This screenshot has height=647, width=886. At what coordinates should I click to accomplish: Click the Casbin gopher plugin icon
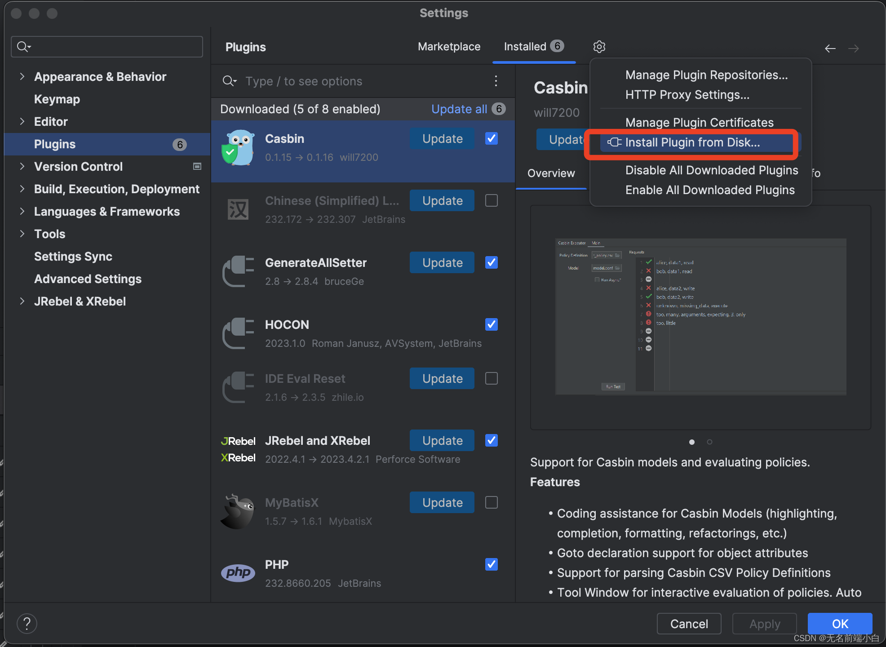[238, 147]
